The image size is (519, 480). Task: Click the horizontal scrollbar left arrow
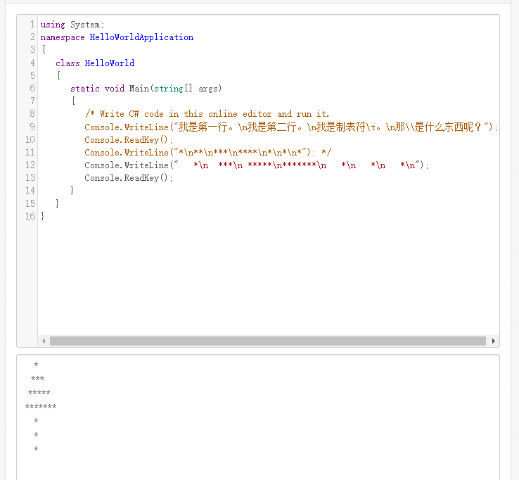[x=44, y=341]
